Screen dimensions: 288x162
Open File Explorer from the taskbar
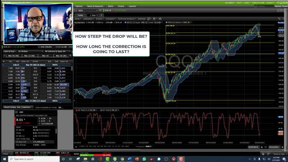[85, 159]
